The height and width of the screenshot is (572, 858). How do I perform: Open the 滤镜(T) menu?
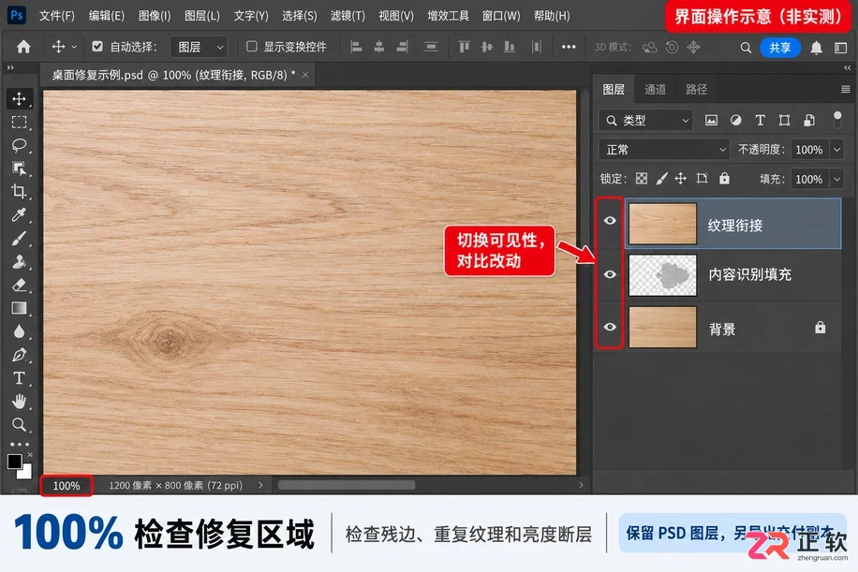point(348,16)
